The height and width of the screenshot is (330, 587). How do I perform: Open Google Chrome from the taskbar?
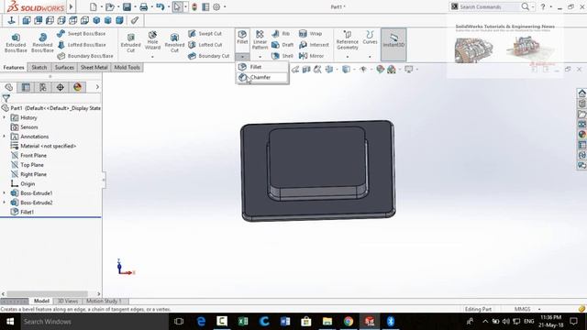(349, 322)
